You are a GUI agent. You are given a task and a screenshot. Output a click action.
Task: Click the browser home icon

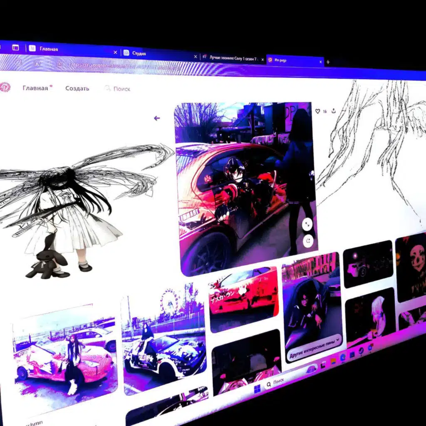[37, 64]
